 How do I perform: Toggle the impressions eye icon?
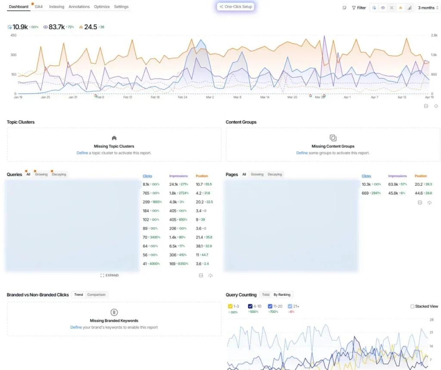382,8
